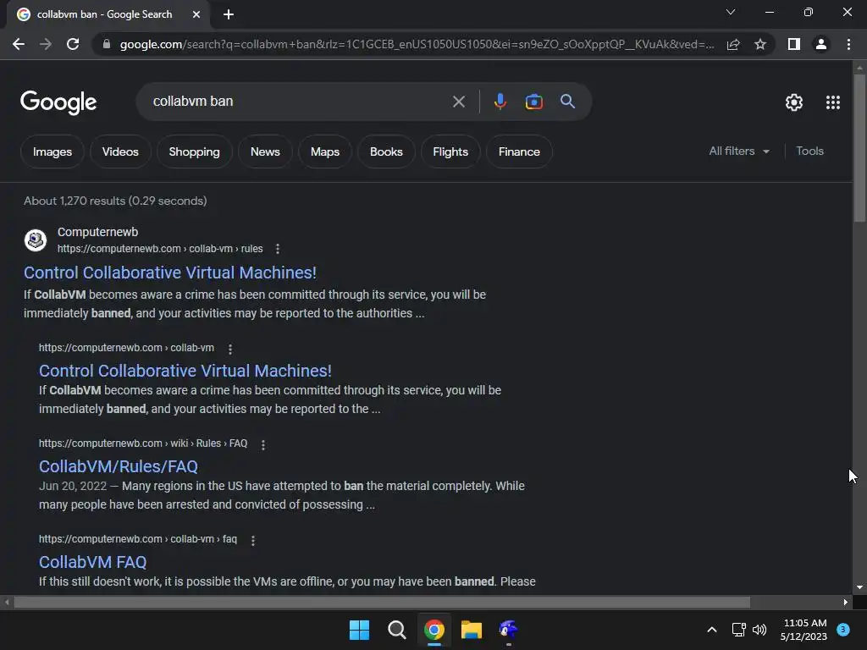Open more options beside computernewb.com › collab-vm

(x=230, y=349)
